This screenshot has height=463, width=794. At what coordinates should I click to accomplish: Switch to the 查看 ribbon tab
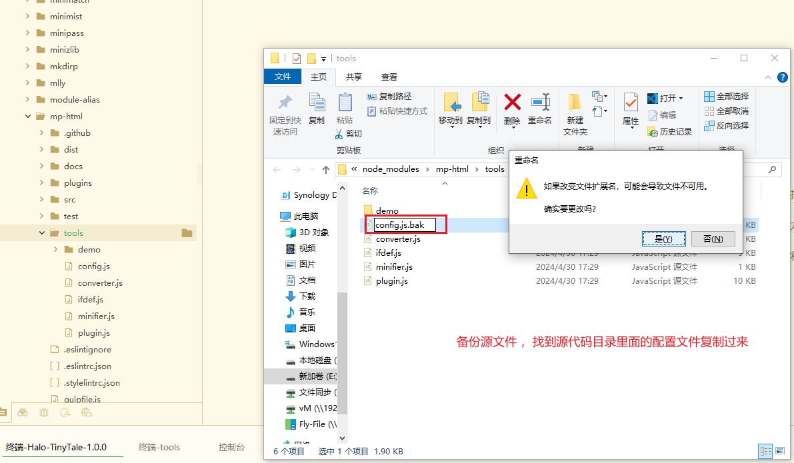(389, 77)
